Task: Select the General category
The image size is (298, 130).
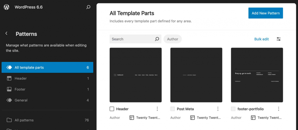Action: coord(47,100)
